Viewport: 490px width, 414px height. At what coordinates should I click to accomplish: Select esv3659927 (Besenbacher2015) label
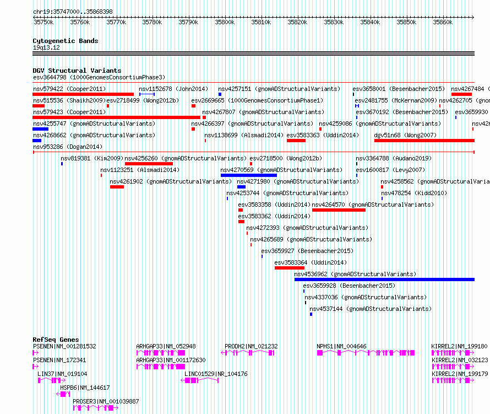[307, 251]
